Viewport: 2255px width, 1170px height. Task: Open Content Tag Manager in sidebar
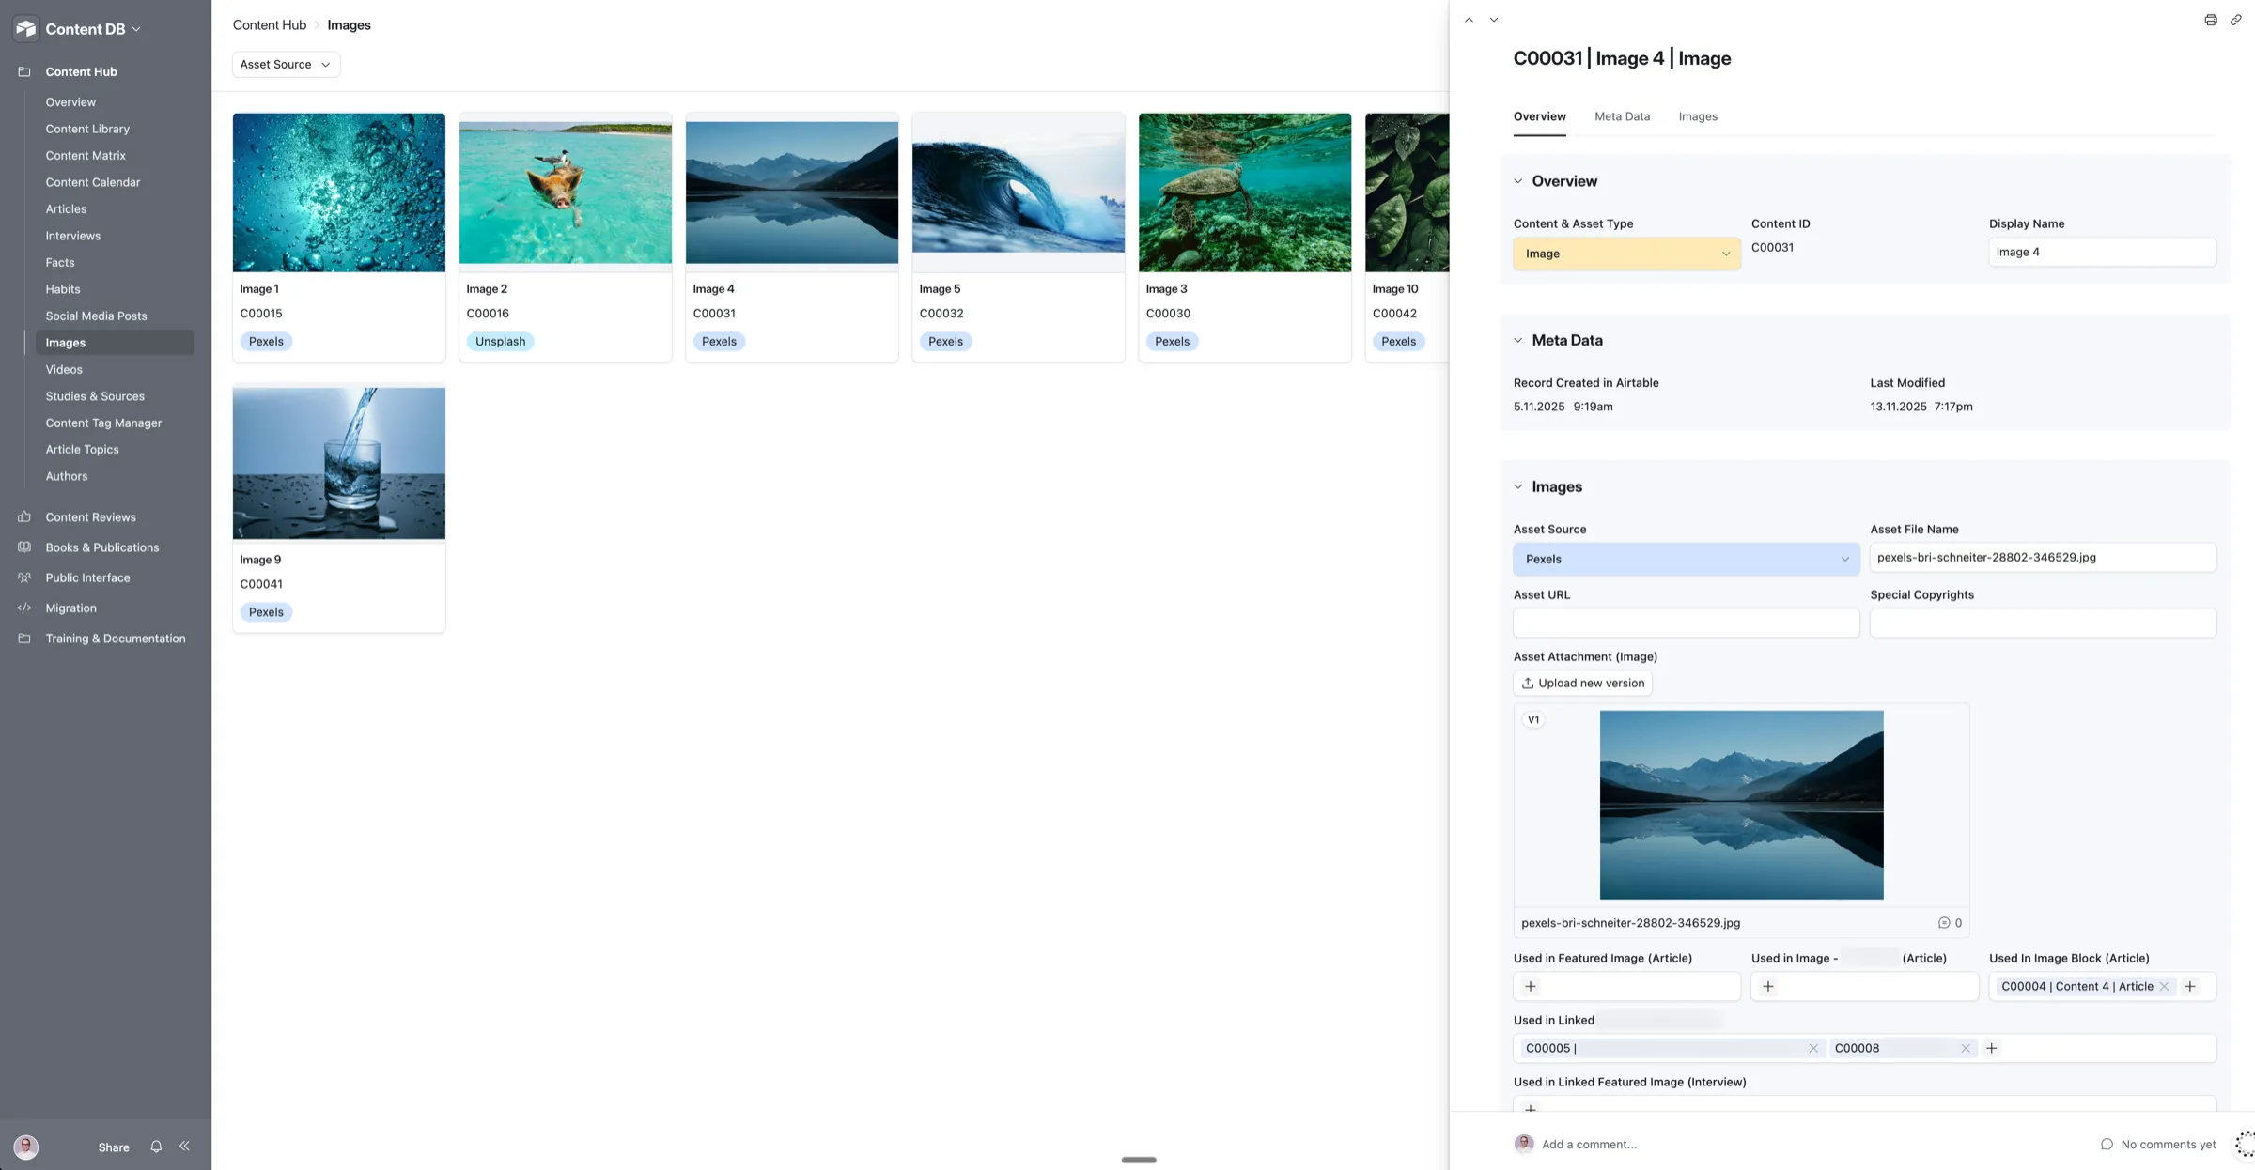(x=103, y=423)
